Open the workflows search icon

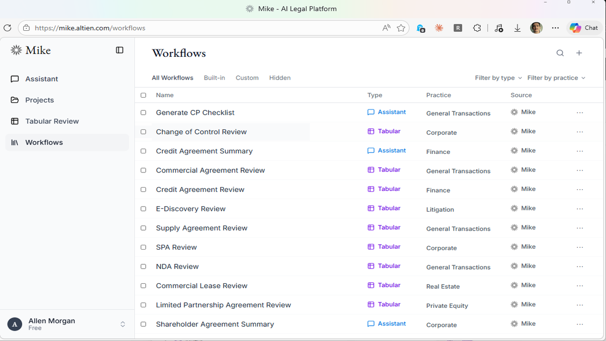tap(560, 53)
